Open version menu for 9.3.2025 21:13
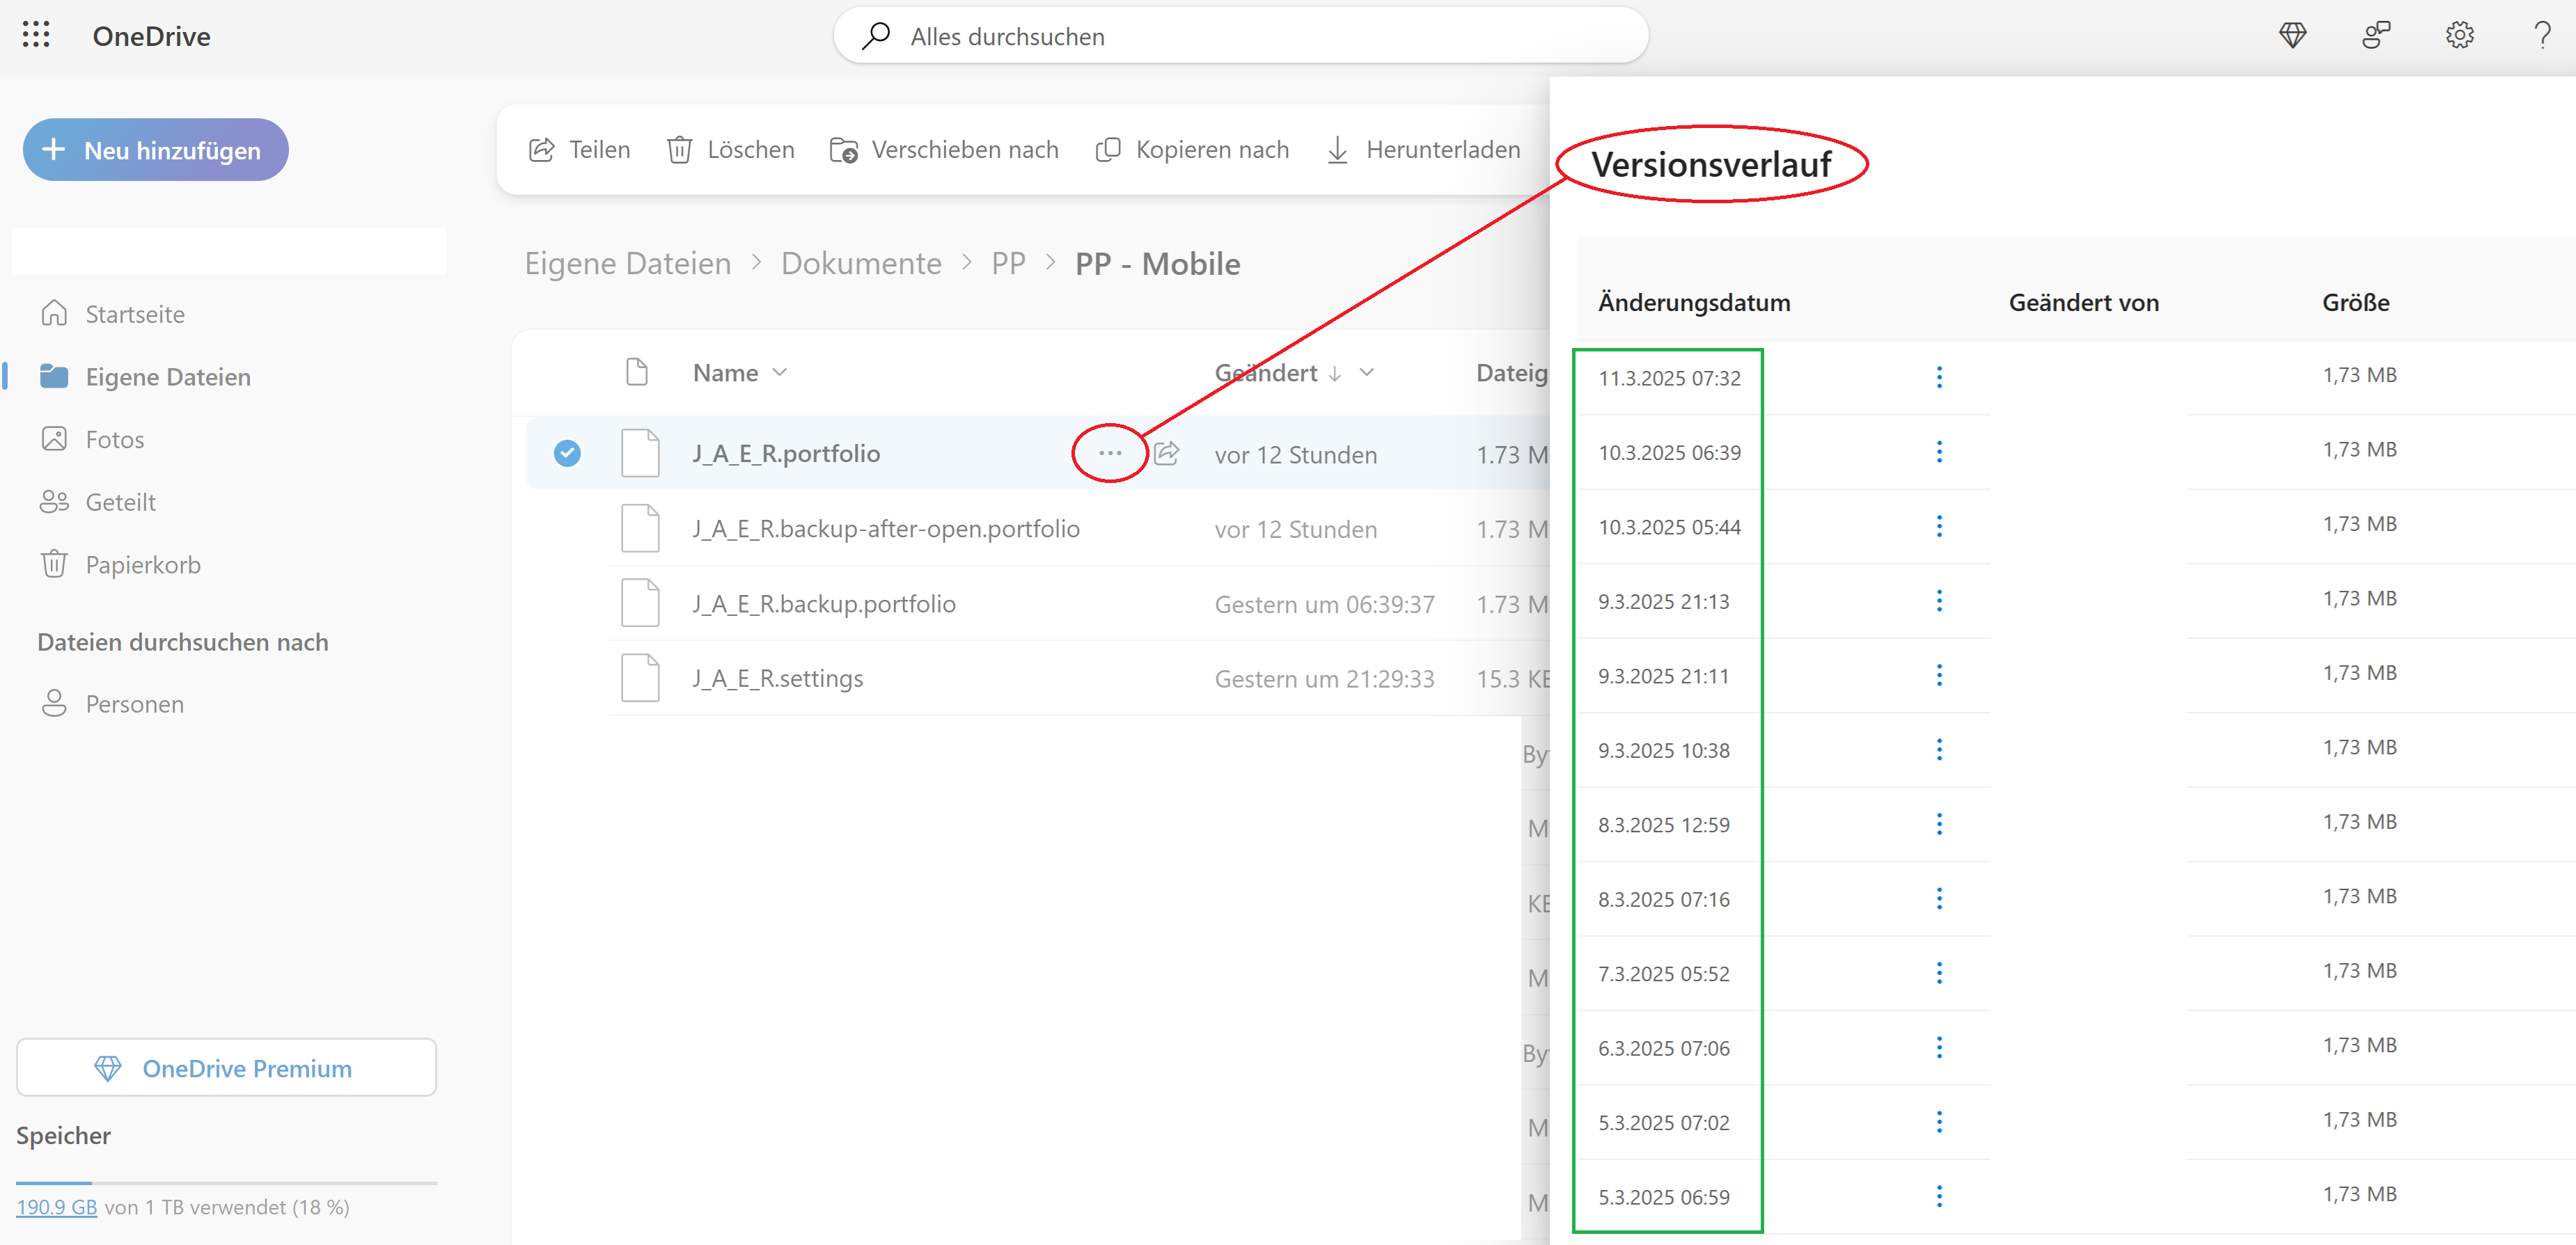The image size is (2576, 1245). pos(1939,601)
